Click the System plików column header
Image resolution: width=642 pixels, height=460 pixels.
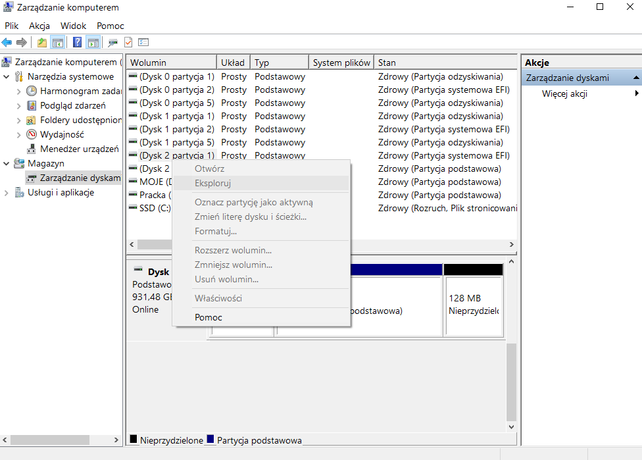(341, 63)
